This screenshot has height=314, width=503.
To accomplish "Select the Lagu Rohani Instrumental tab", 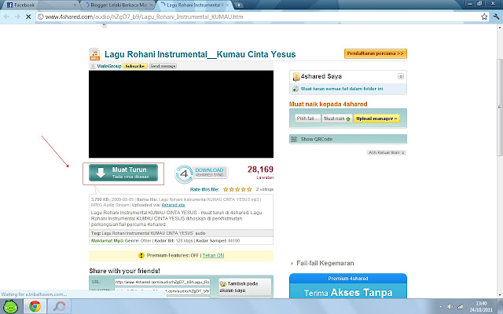I will coord(194,5).
